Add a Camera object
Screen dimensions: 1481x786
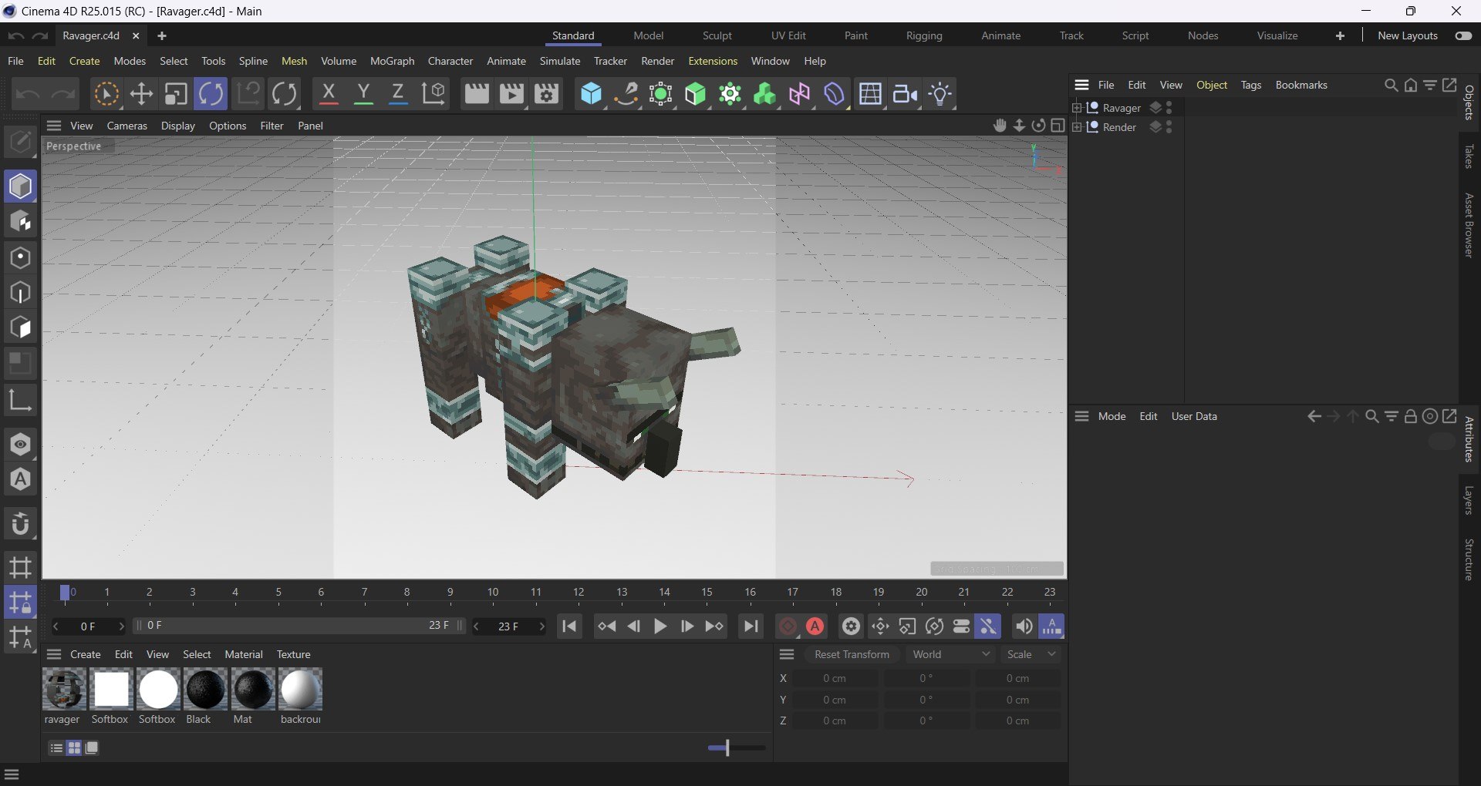pos(906,94)
